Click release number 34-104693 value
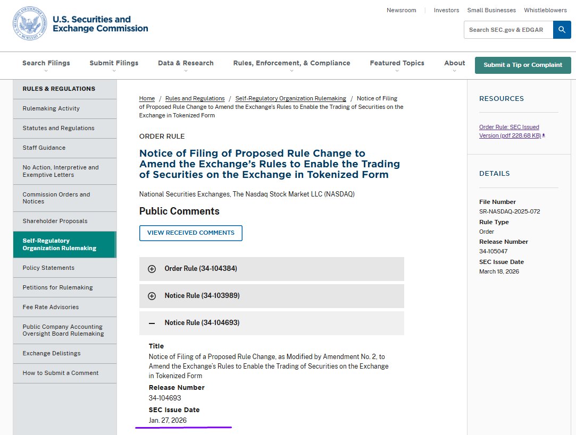Viewport: 576px width, 435px height. point(164,398)
